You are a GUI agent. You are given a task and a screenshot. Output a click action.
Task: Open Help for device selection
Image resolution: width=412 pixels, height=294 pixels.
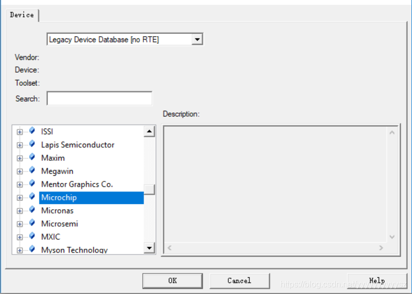tap(377, 281)
